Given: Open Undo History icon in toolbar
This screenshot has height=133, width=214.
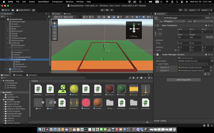Looking at the screenshot, I should click(x=181, y=10).
